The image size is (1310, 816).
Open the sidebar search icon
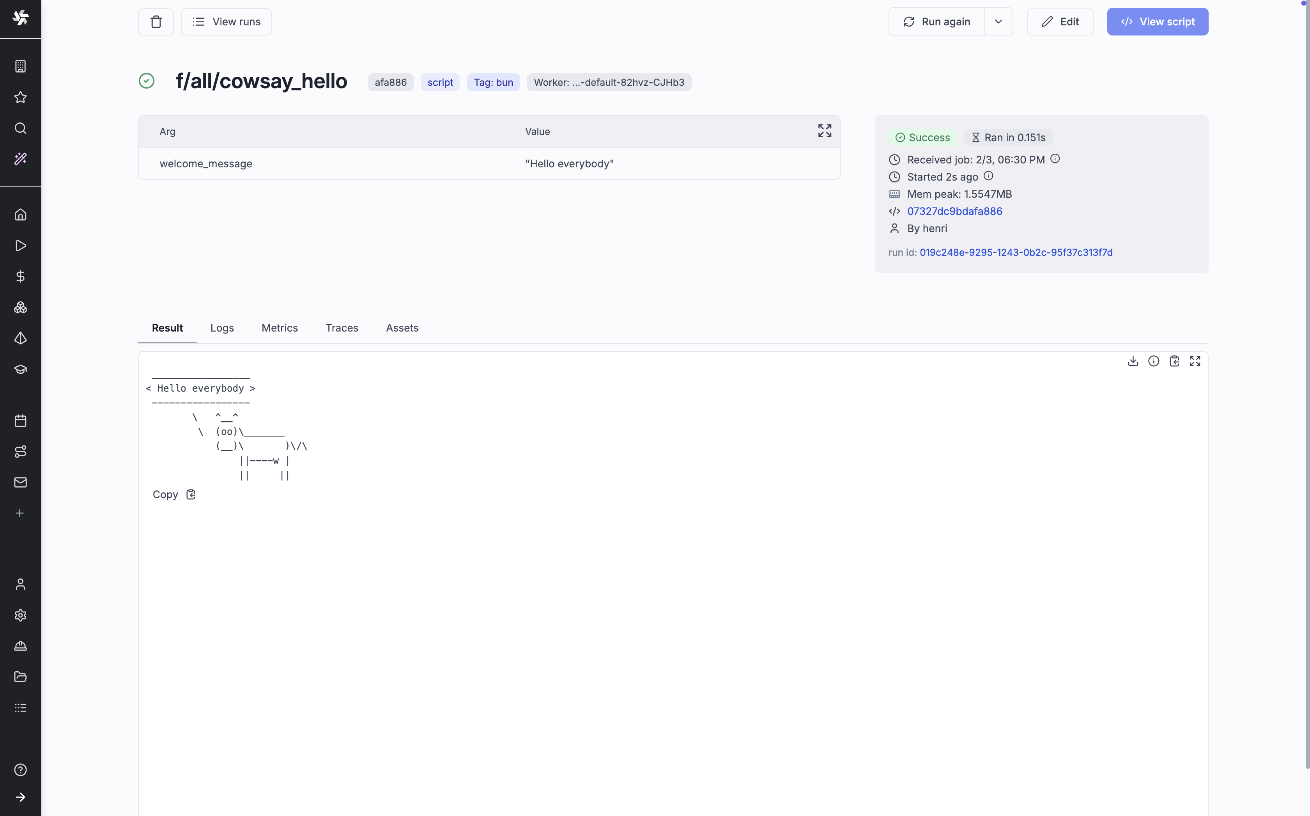tap(21, 128)
